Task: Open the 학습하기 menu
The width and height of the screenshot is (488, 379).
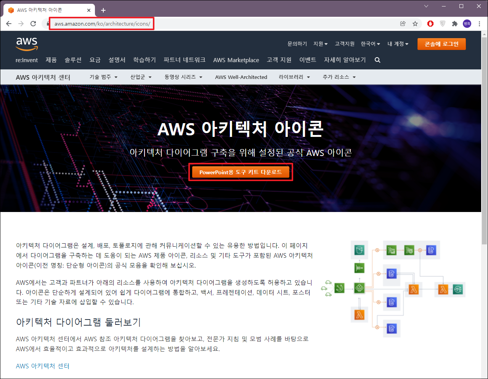Action: 144,60
